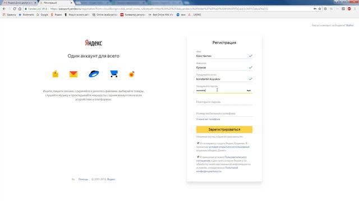Click the first name field Константин

224,56
